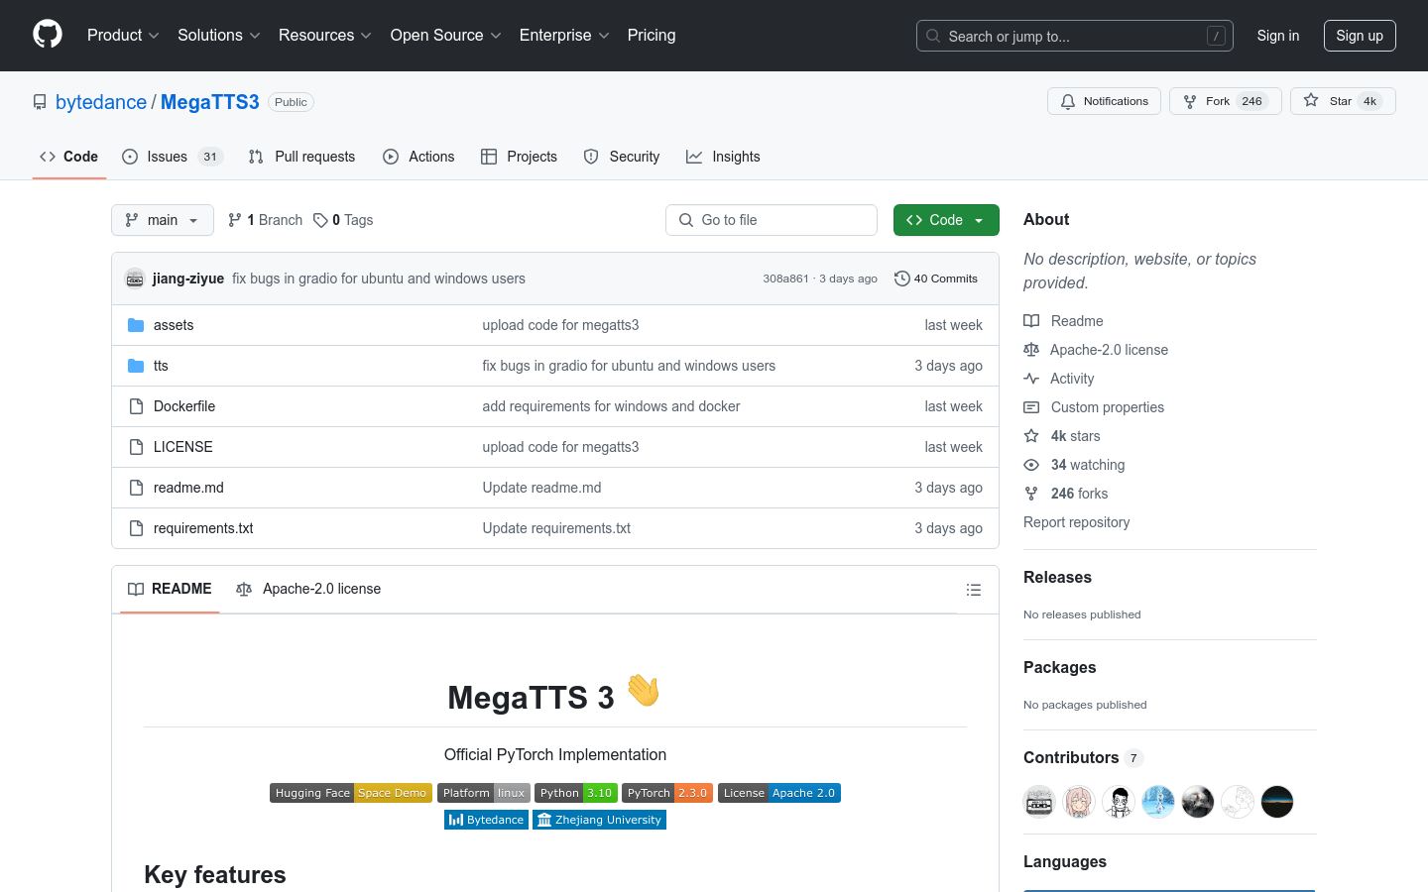The image size is (1428, 892).
Task: Click the Zhejiang University badge
Action: (599, 820)
